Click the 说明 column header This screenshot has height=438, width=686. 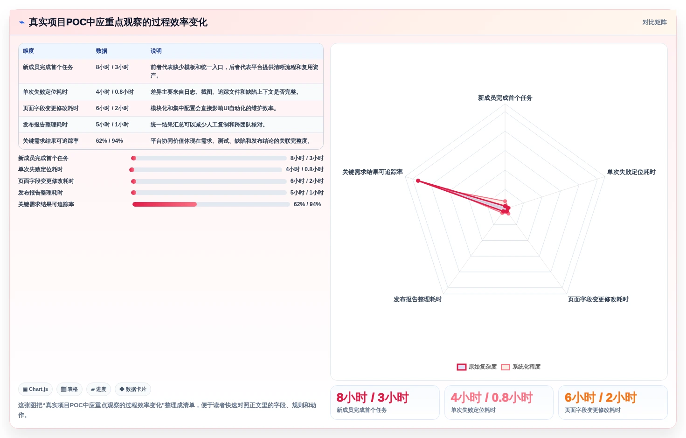click(156, 51)
